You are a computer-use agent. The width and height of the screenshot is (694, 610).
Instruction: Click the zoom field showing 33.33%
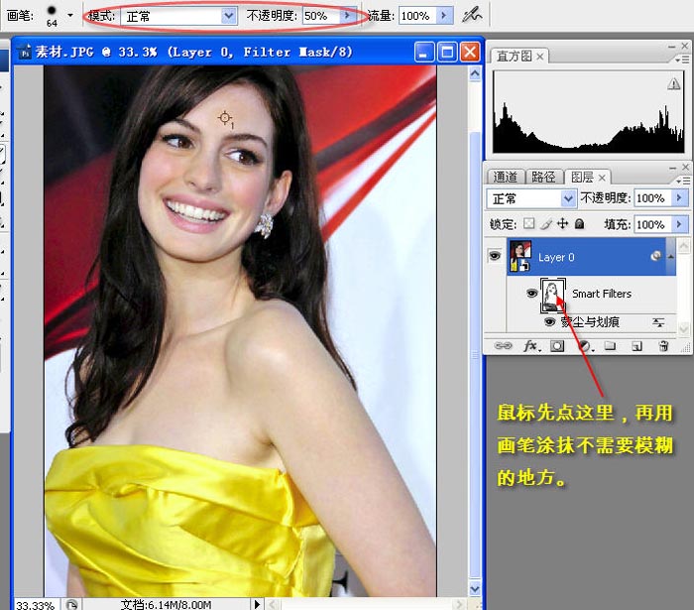pos(36,605)
